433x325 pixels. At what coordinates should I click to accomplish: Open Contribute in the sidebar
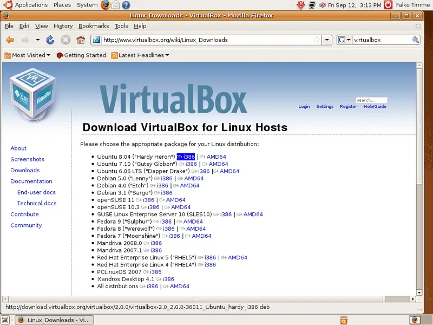24,214
